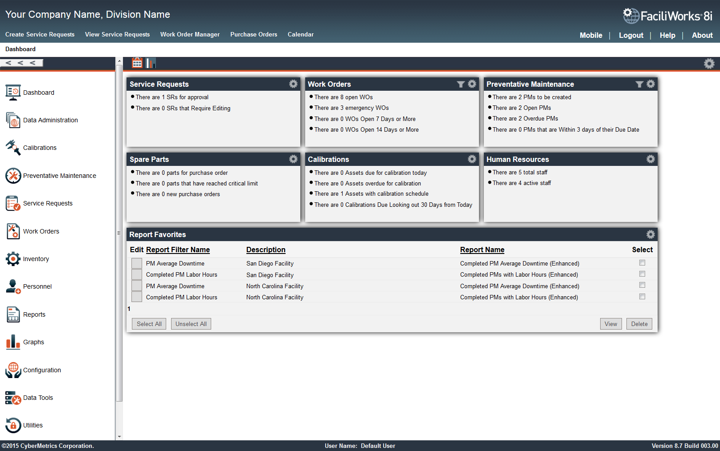Open Service Requests panel settings gear
The image size is (720, 451).
coord(293,84)
